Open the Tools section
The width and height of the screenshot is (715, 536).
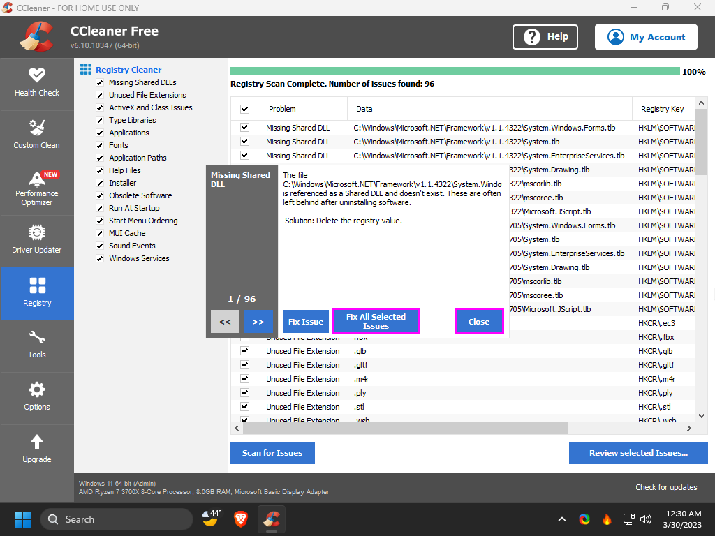coord(37,346)
